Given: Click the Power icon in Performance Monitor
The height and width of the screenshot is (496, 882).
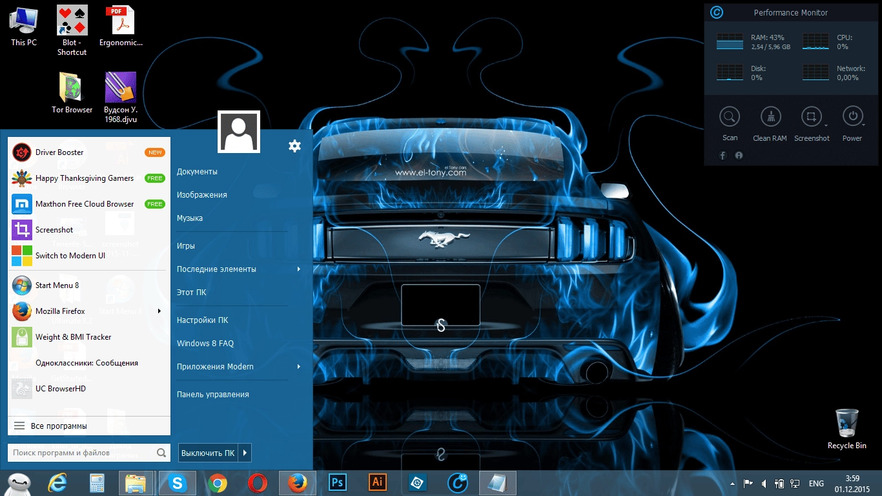Looking at the screenshot, I should 852,117.
